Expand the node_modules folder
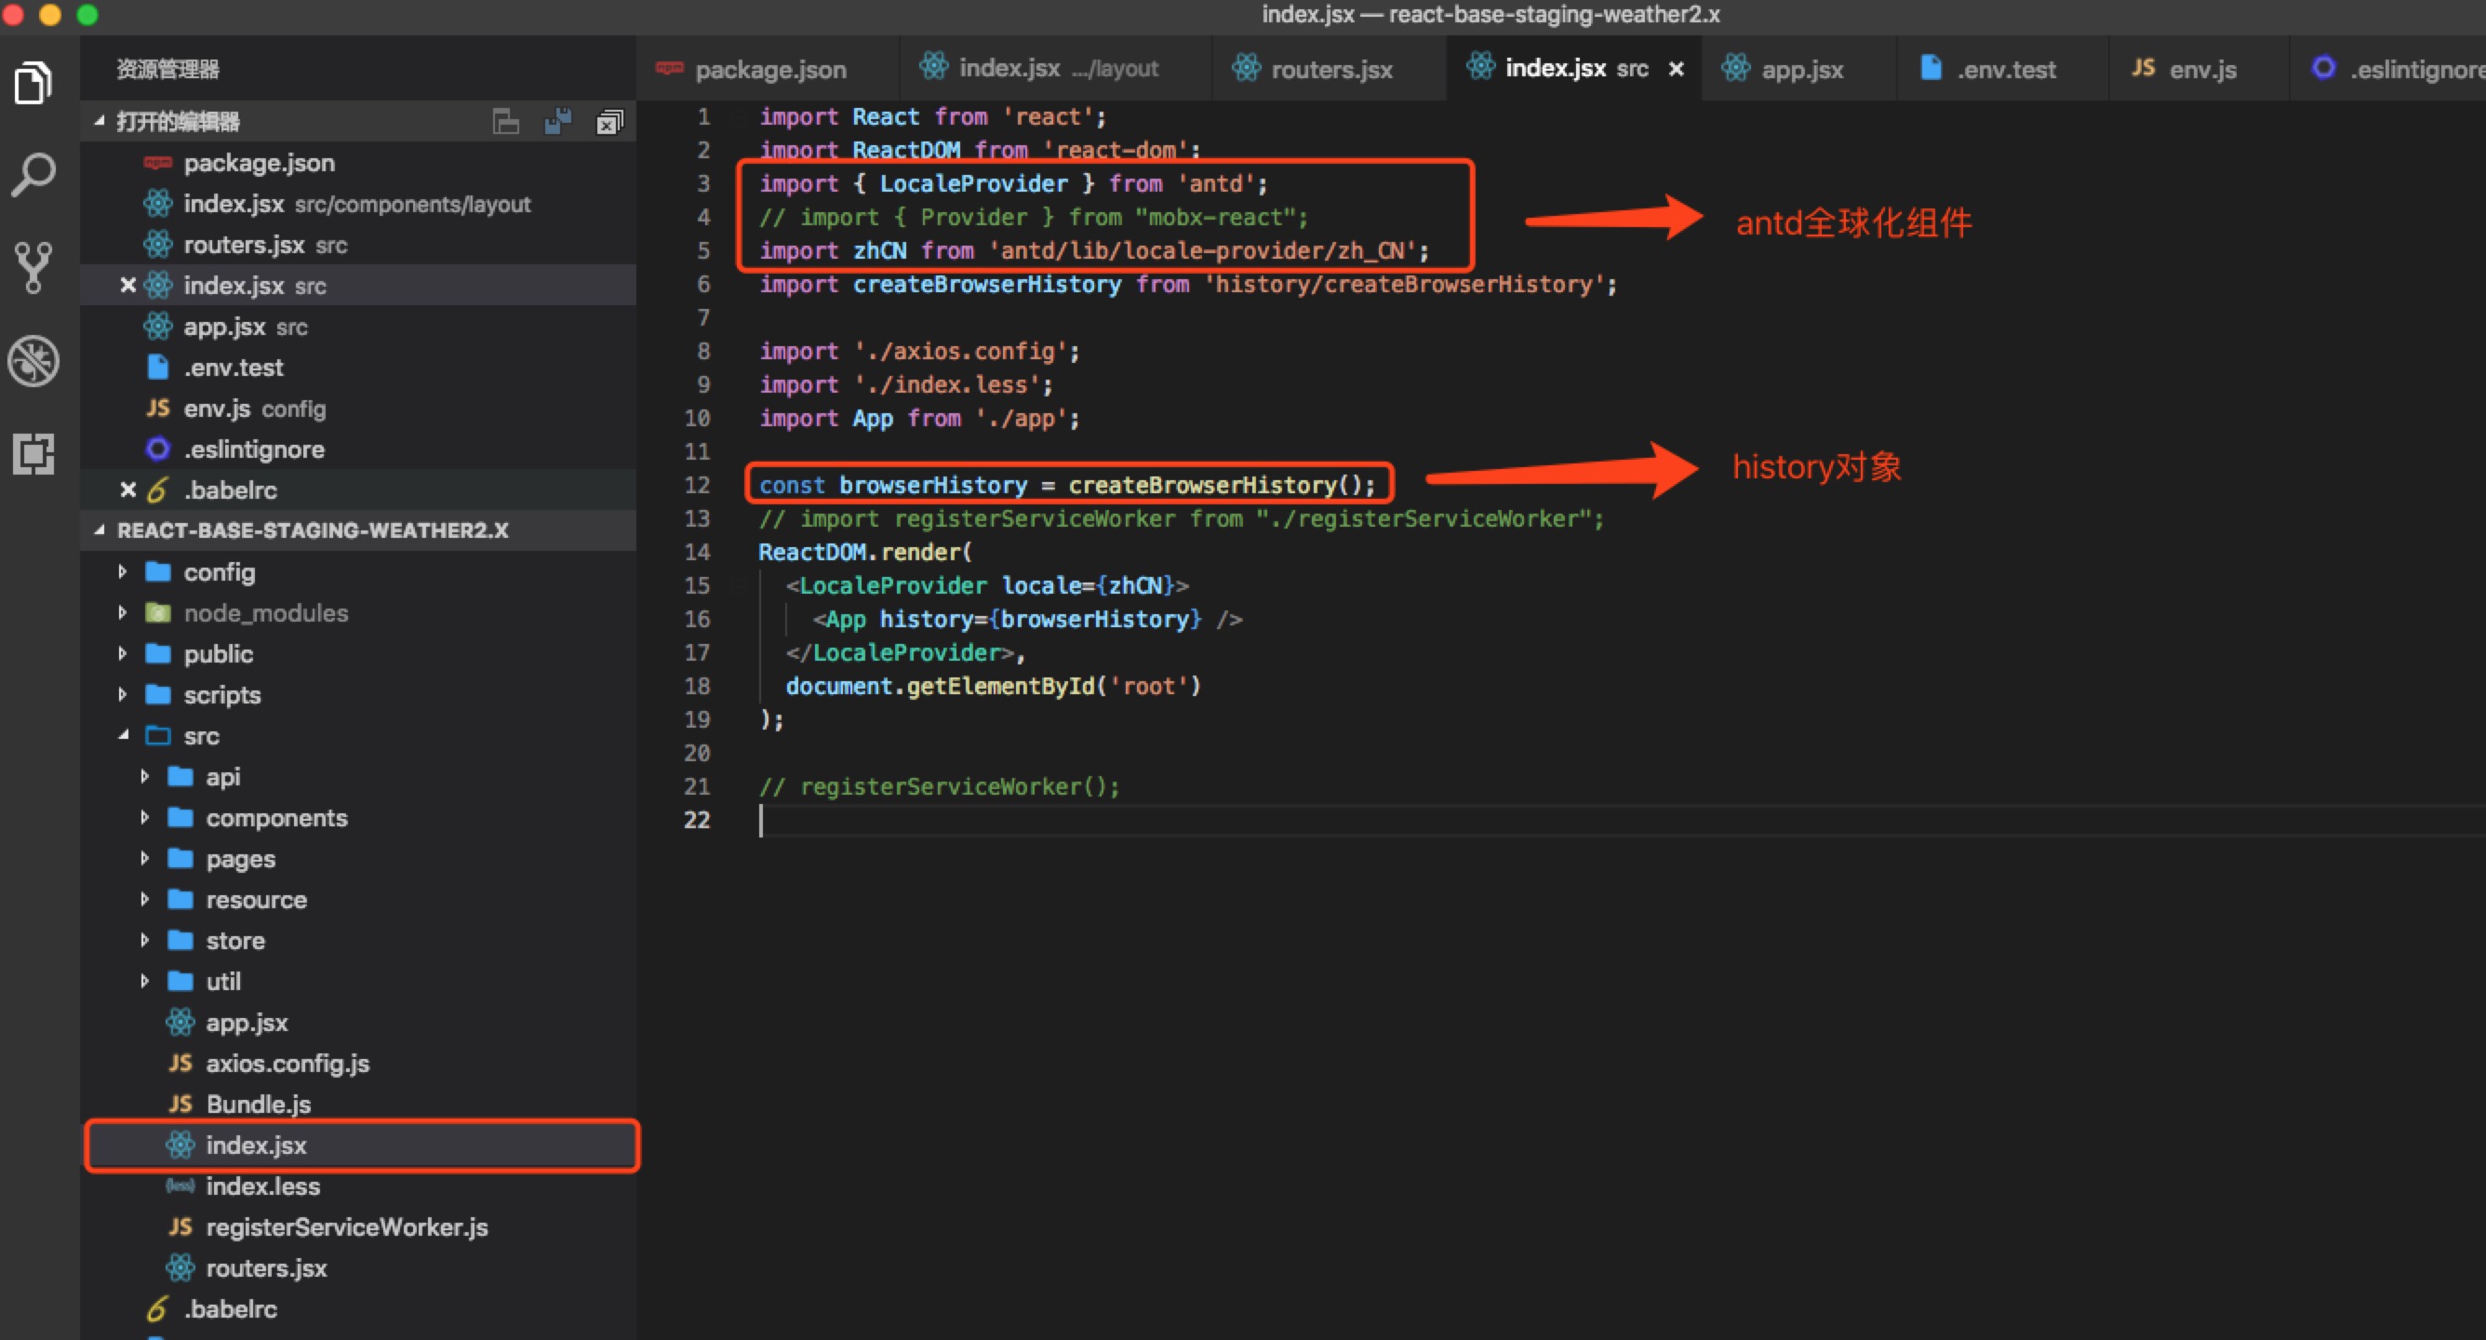This screenshot has height=1340, width=2486. 123,612
